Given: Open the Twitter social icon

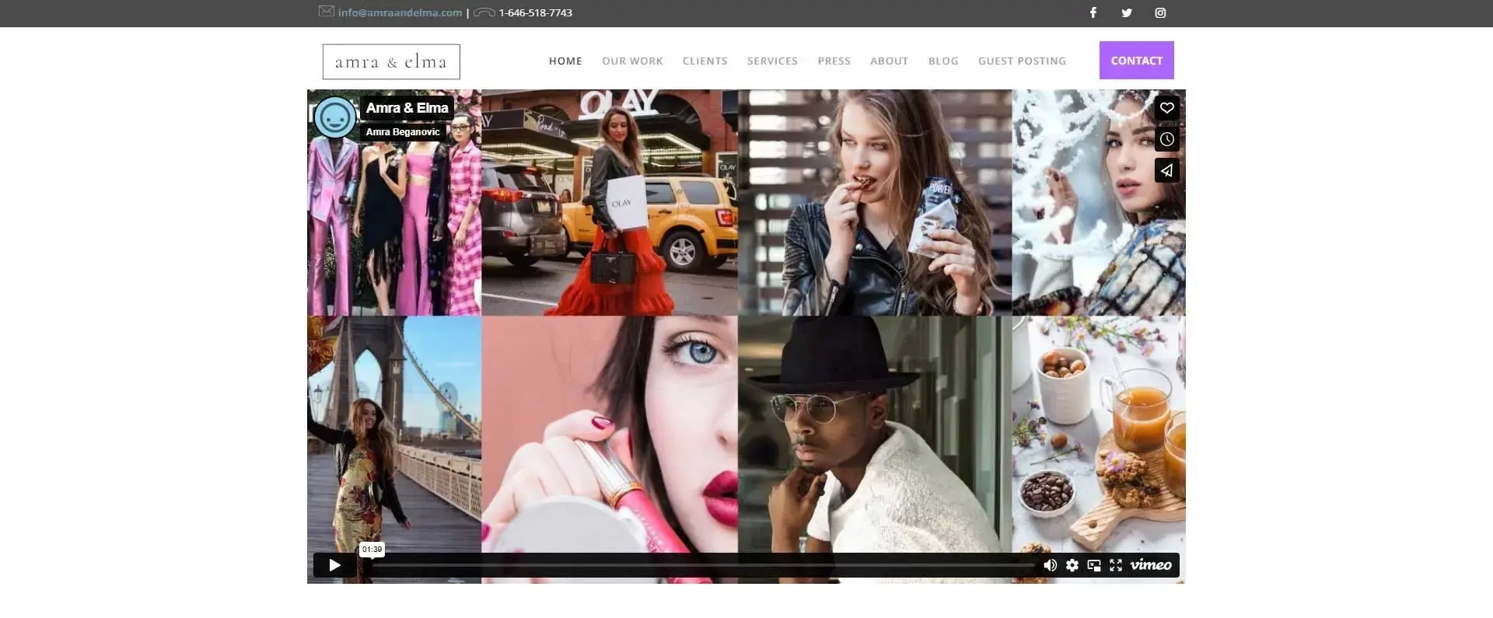Looking at the screenshot, I should [1127, 12].
